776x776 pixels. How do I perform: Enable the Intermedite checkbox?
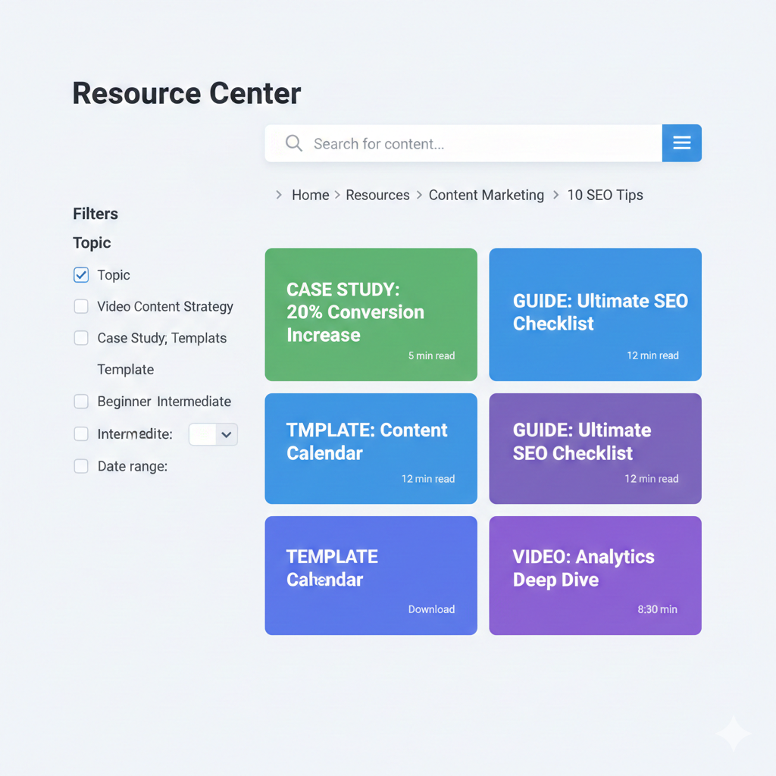pyautogui.click(x=81, y=434)
